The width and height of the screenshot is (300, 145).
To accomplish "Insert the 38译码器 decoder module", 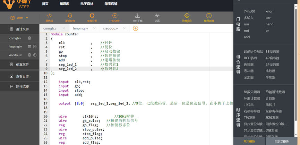I will click(272, 52).
